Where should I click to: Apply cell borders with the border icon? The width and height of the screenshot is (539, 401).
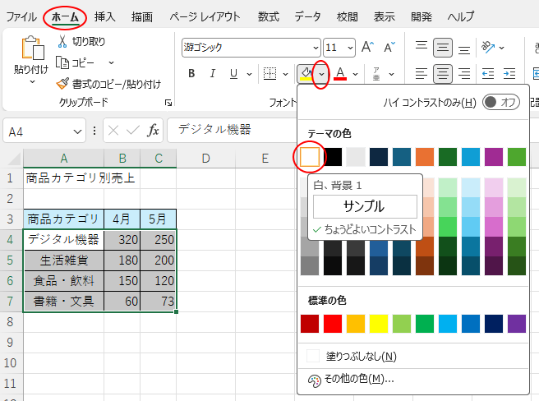pyautogui.click(x=269, y=74)
